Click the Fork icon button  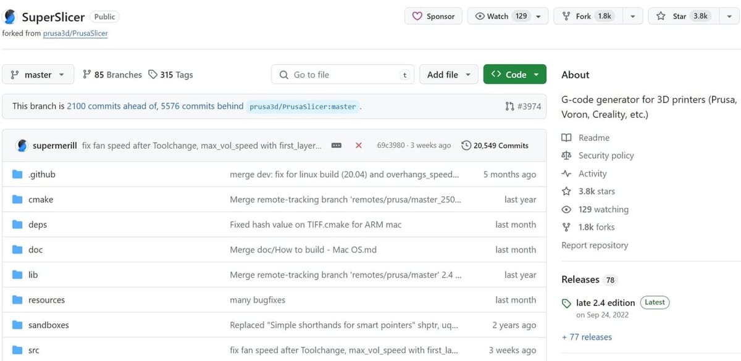pos(566,17)
